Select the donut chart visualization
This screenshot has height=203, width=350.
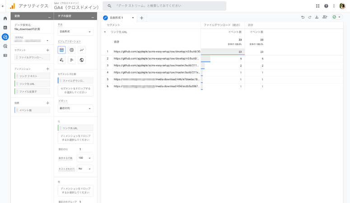coord(72,50)
